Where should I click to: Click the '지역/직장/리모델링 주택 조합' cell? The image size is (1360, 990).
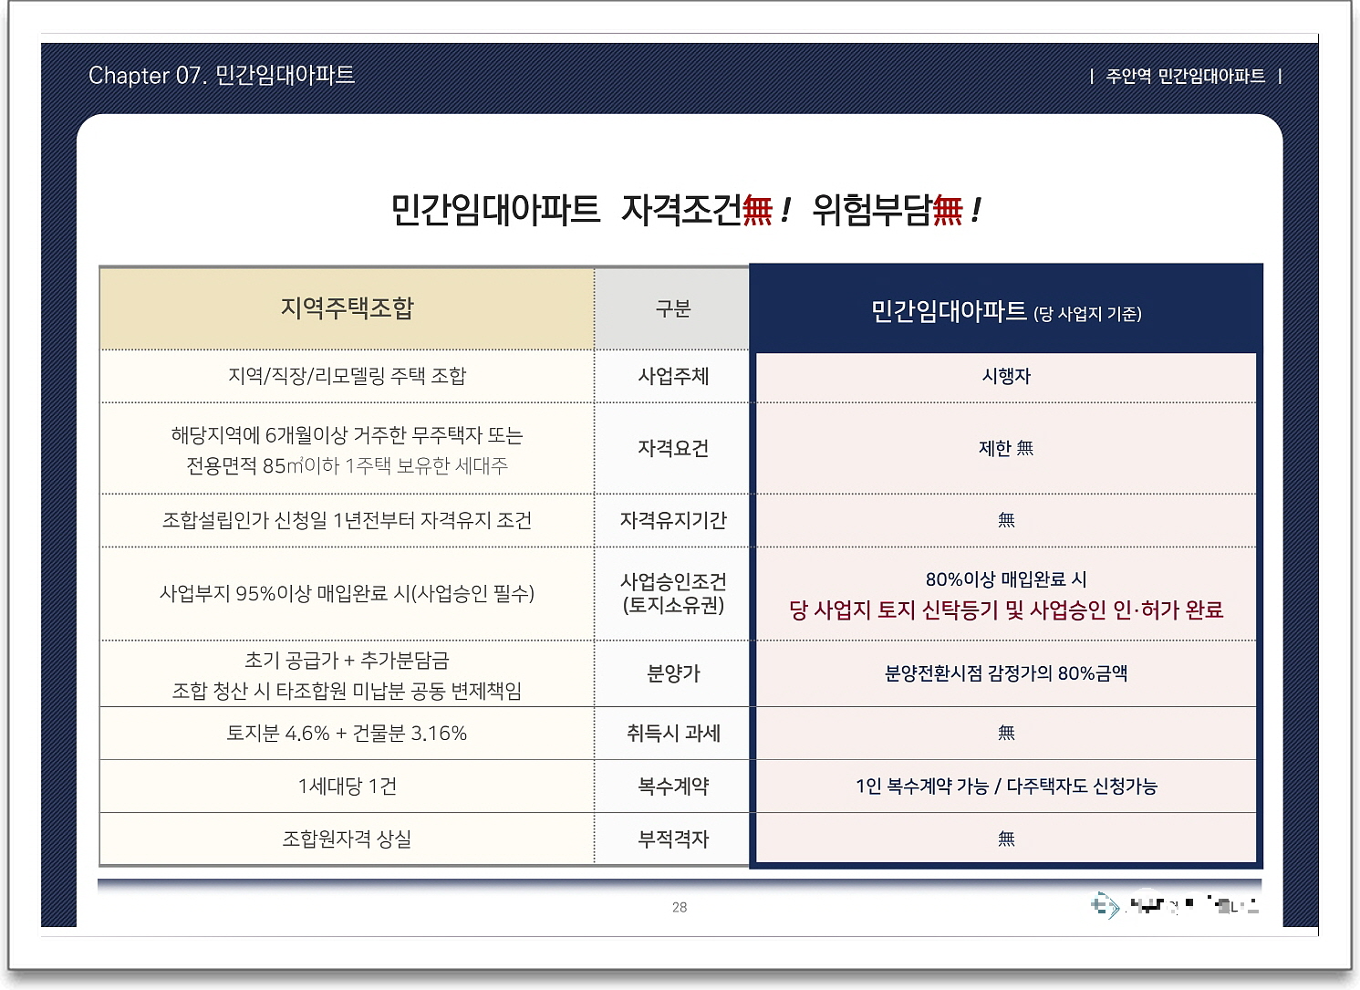pos(347,376)
